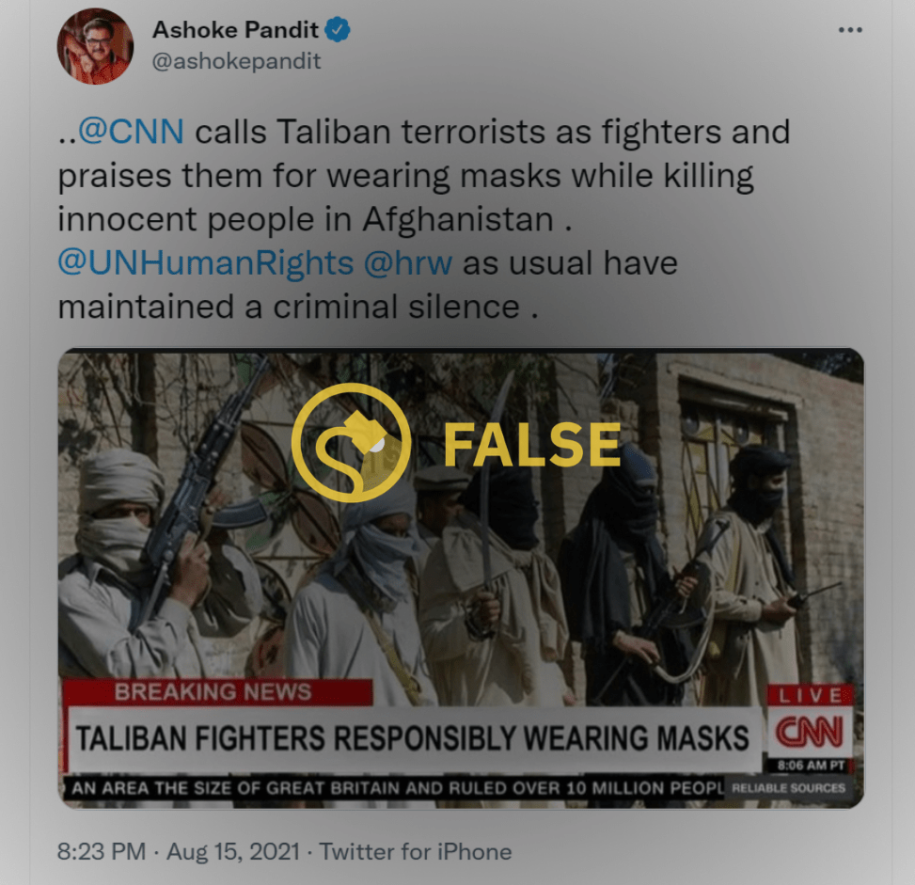Open Ashoke Pandit's profile picture

coord(95,46)
